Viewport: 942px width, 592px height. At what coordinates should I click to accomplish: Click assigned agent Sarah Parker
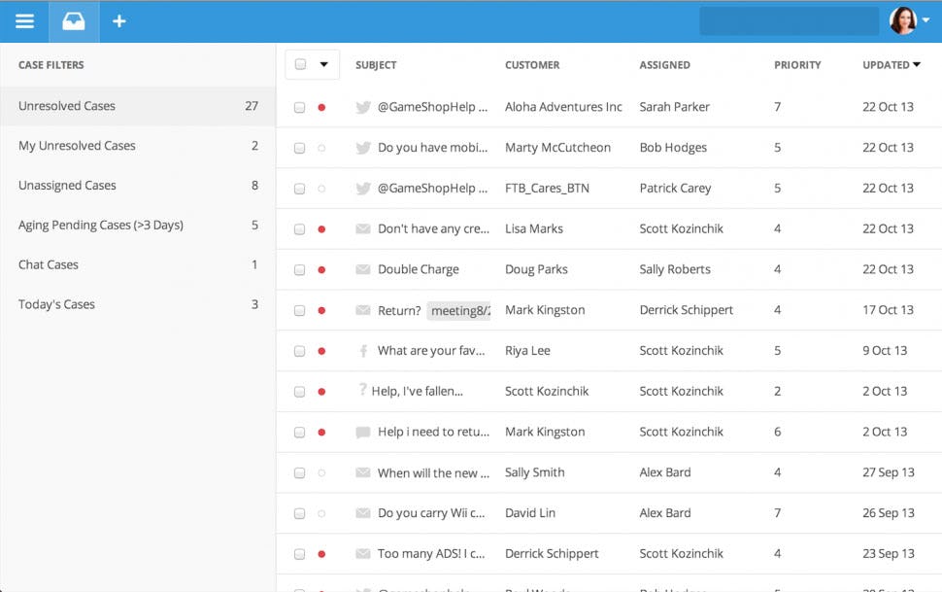pyautogui.click(x=674, y=107)
